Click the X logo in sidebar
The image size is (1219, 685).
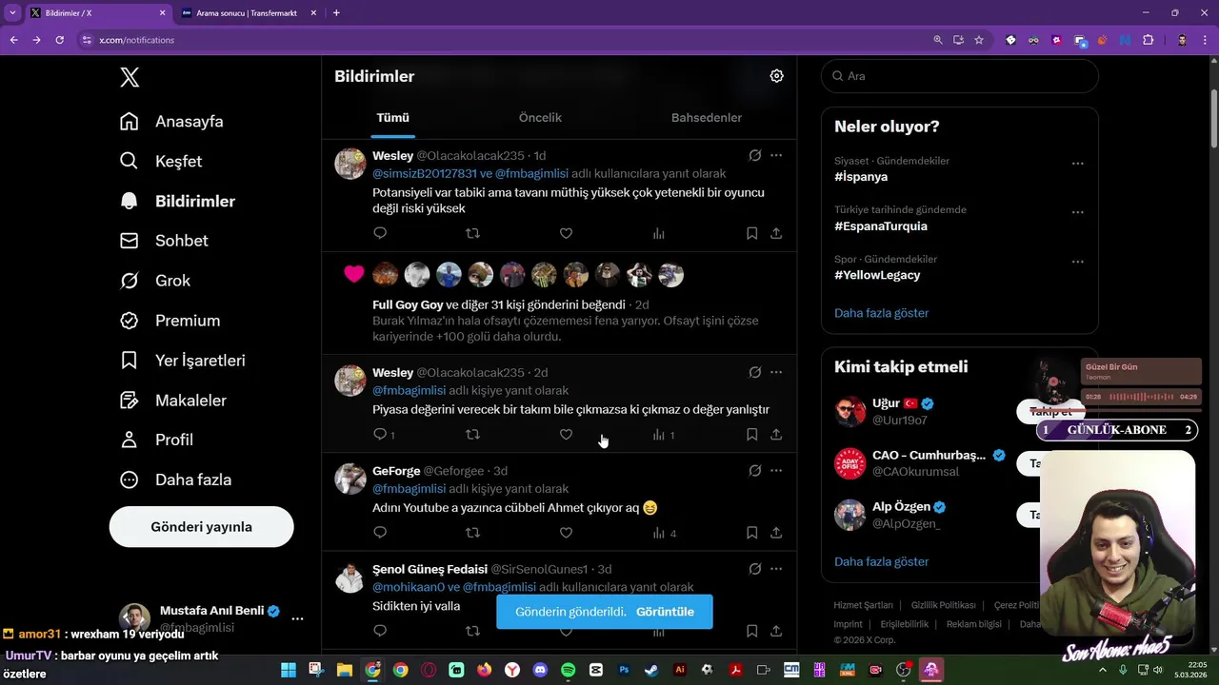tap(130, 78)
